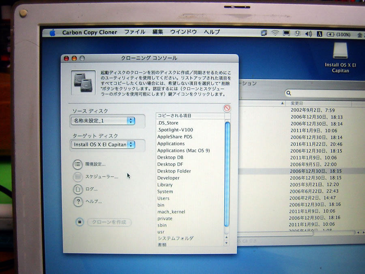365x274 pixels.
Task: Click the display icon in the menu bar
Action: pyautogui.click(x=286, y=34)
